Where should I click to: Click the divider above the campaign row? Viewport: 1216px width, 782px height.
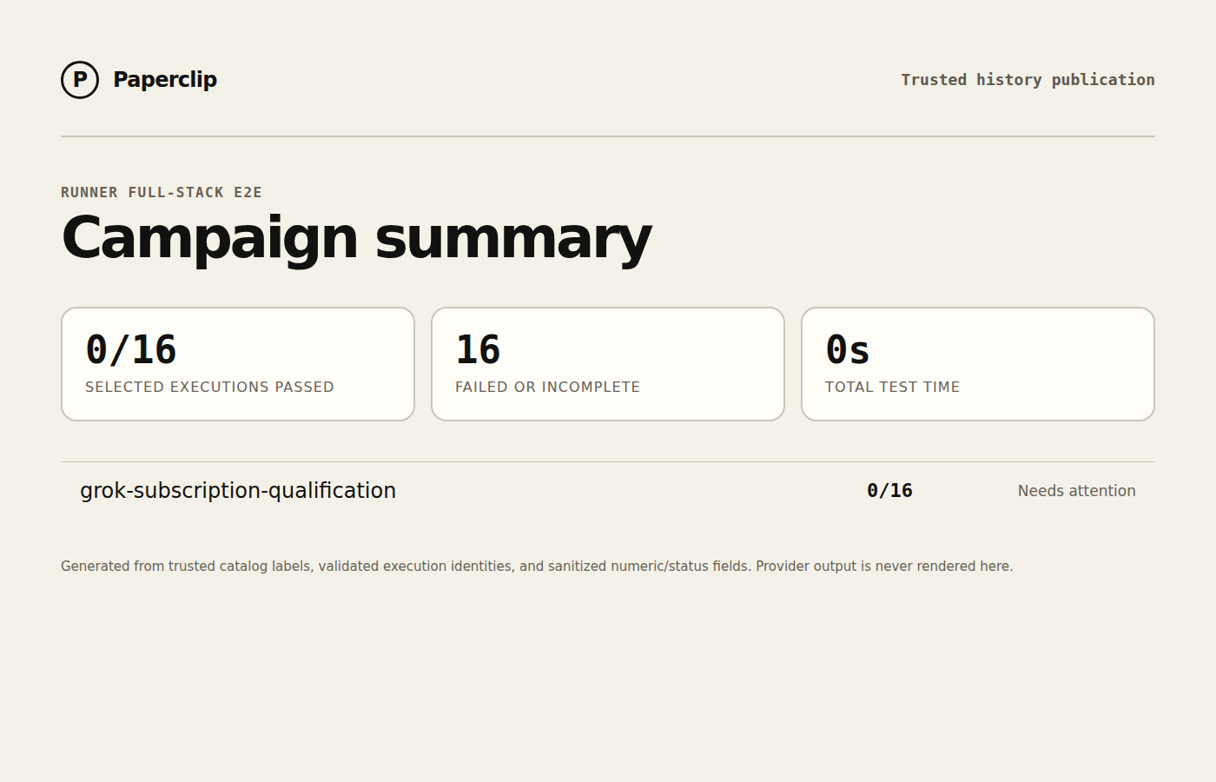pos(608,462)
